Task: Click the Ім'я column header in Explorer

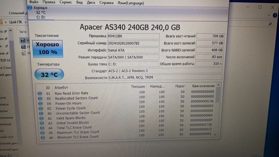Action: pyautogui.click(x=23, y=32)
